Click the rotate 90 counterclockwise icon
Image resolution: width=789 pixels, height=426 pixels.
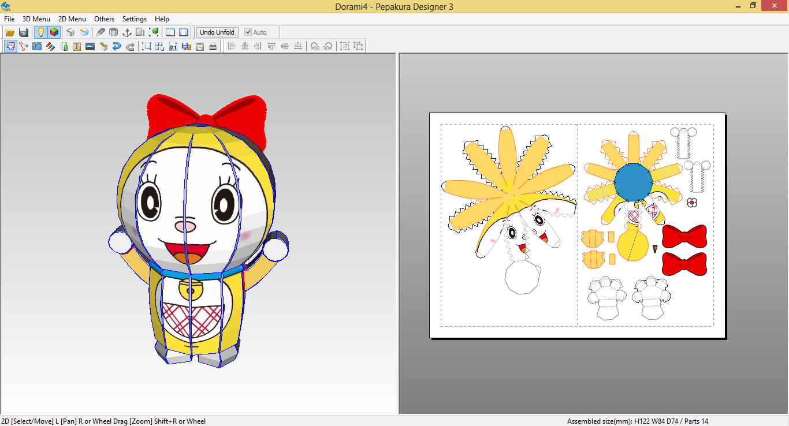(x=315, y=46)
